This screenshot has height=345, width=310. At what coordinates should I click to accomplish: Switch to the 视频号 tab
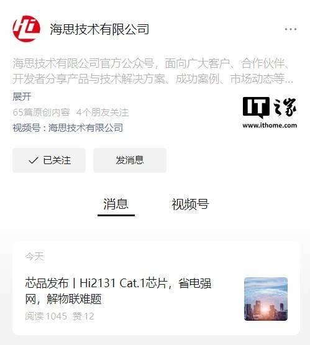coord(190,204)
